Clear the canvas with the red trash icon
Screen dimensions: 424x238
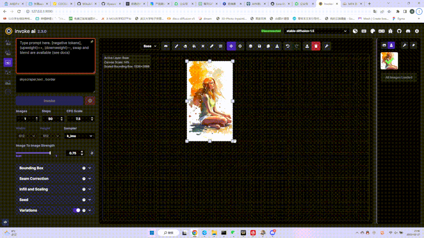click(315, 46)
